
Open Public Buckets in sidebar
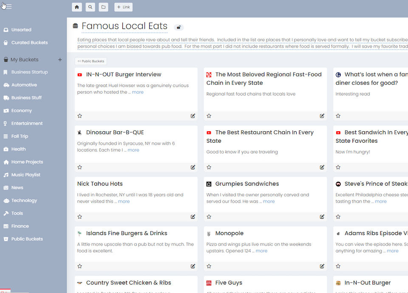pos(27,239)
